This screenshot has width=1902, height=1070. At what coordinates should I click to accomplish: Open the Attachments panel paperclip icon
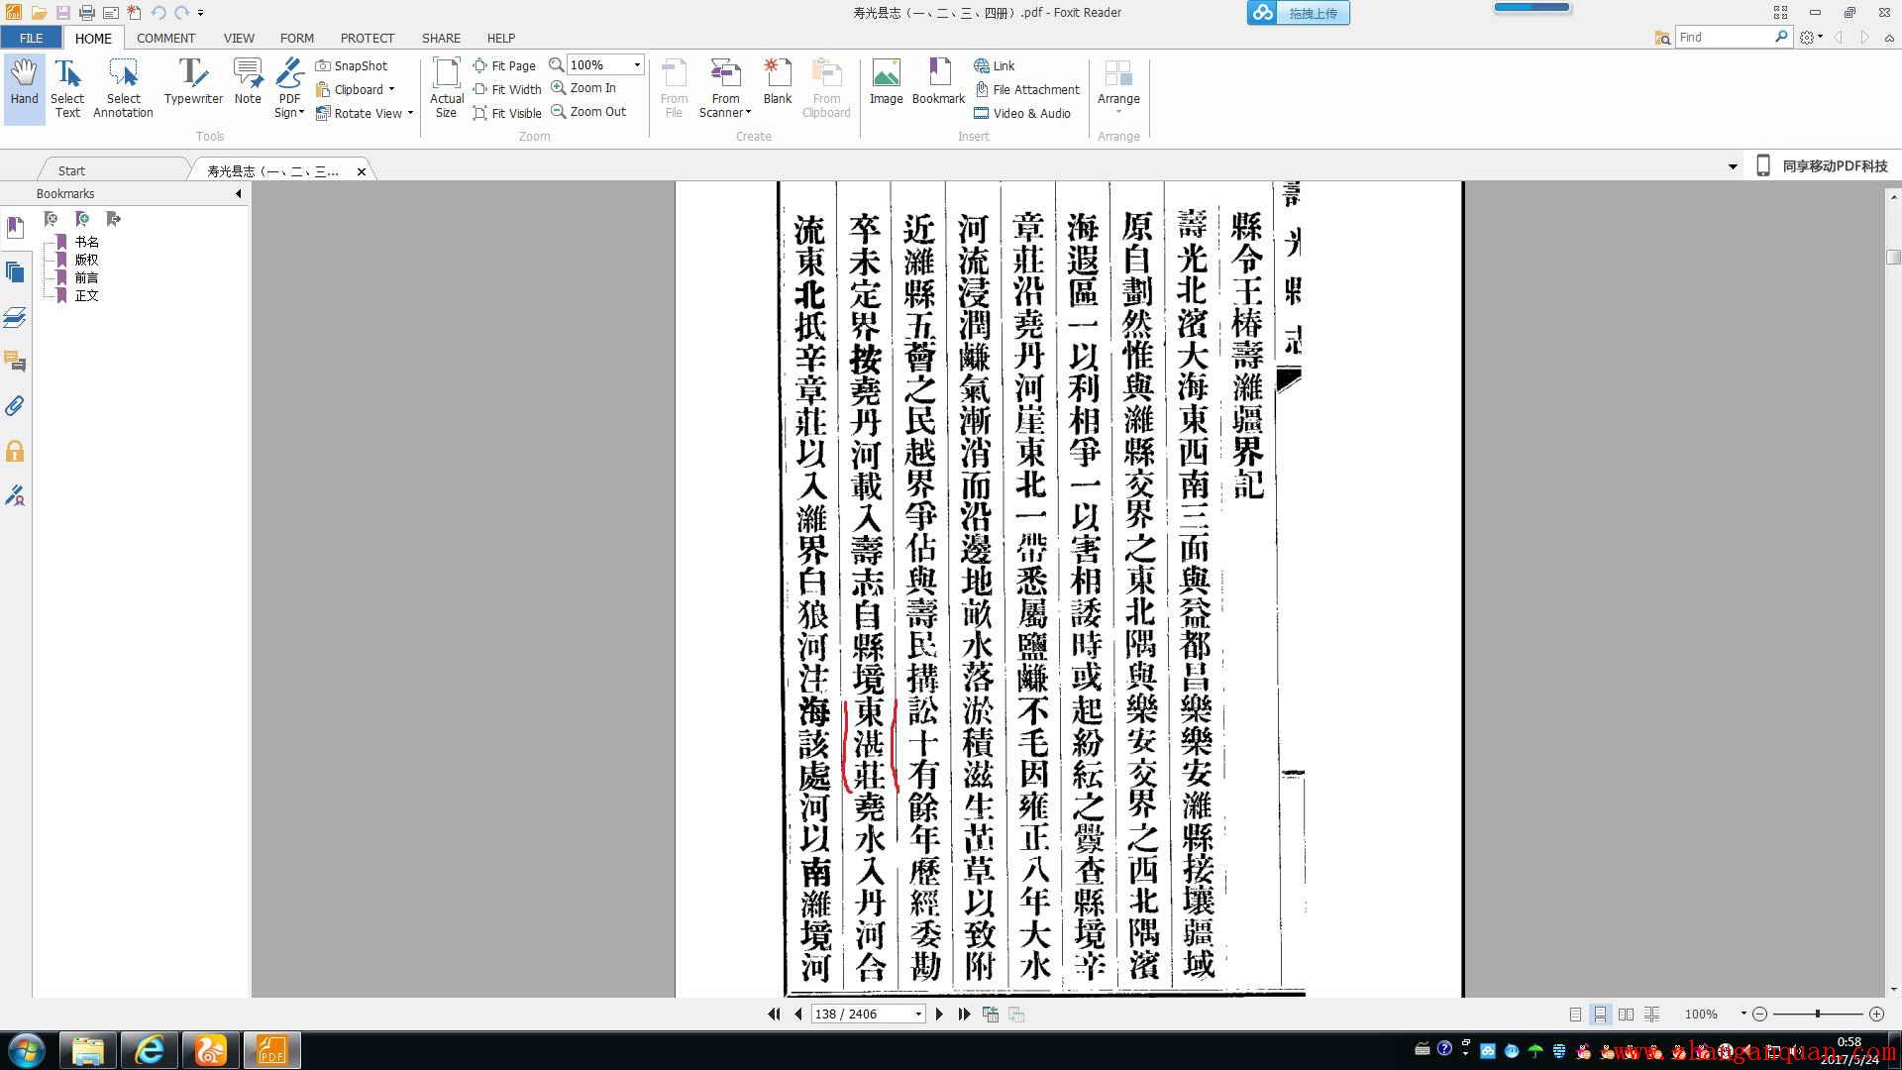[15, 406]
